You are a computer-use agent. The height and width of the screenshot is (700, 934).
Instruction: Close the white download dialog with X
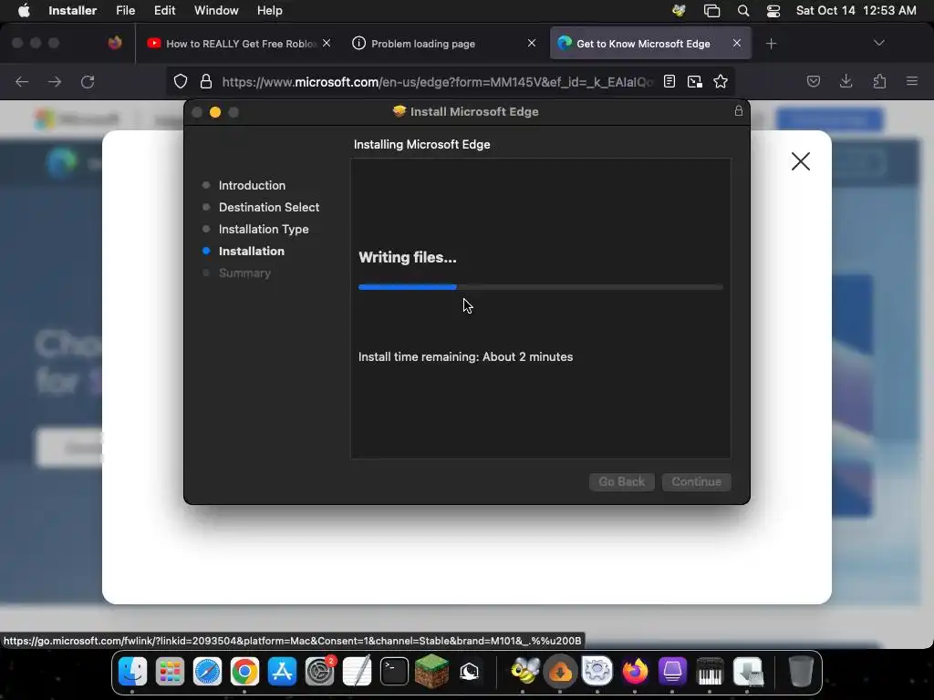tap(801, 161)
